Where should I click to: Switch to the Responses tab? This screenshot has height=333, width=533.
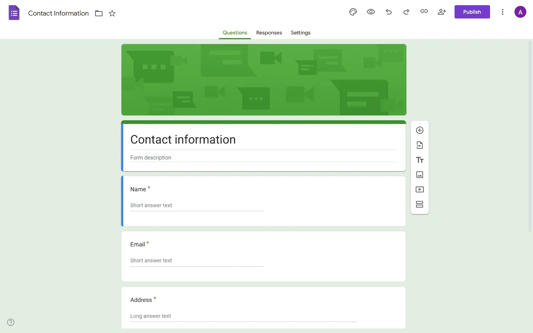(x=269, y=33)
